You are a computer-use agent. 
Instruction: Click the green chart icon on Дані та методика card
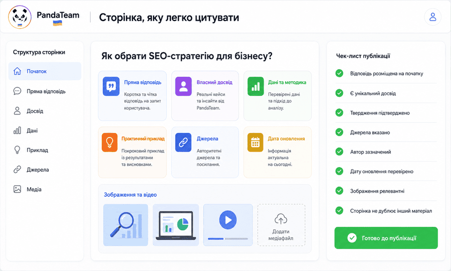point(256,86)
